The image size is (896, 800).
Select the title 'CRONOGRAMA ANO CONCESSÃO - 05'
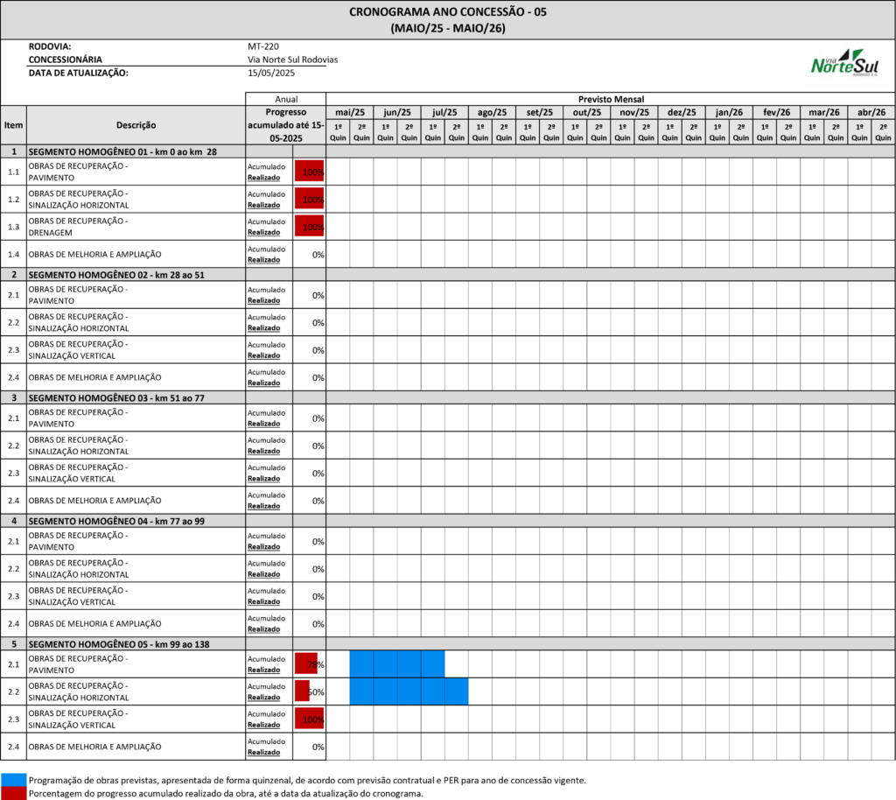[448, 12]
